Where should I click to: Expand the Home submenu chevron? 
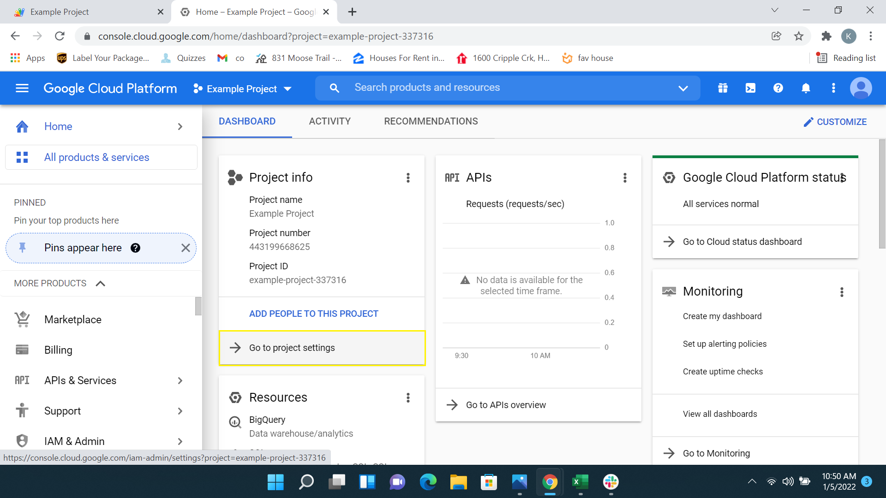click(x=180, y=126)
